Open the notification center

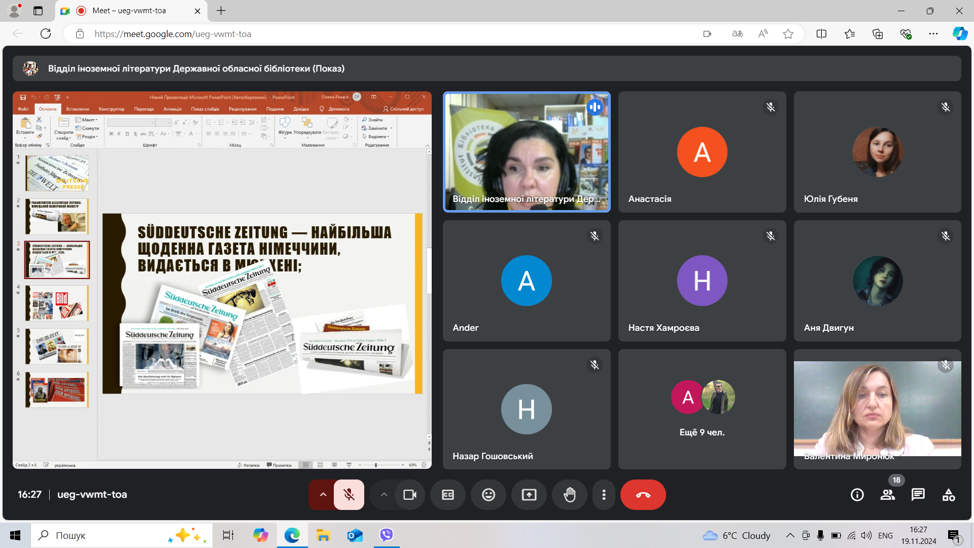tap(954, 535)
